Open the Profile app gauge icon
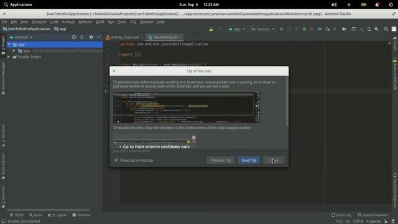This screenshot has width=398, height=224. 320,29
